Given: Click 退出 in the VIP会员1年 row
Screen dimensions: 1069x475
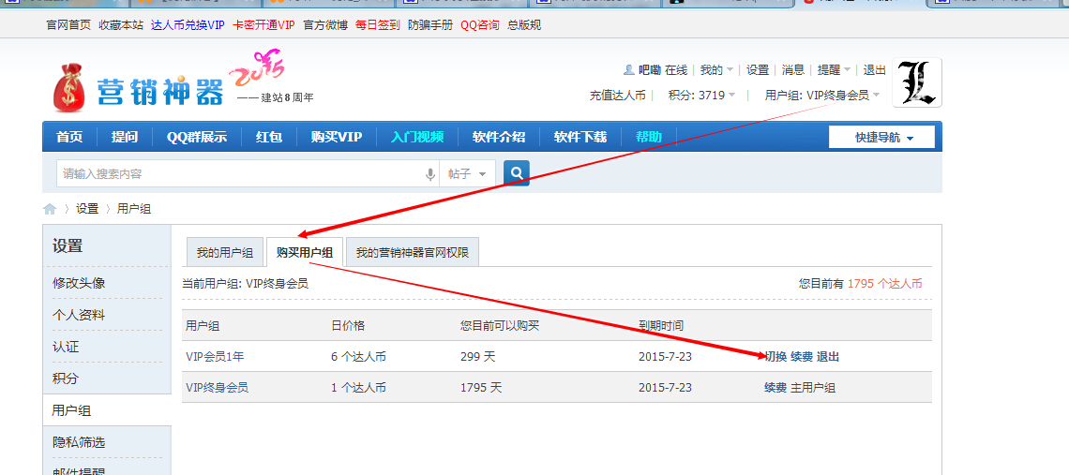Looking at the screenshot, I should point(828,356).
